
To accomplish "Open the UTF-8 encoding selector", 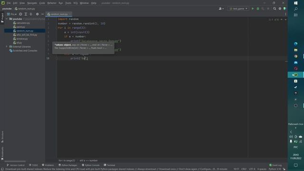I will click(252, 169).
